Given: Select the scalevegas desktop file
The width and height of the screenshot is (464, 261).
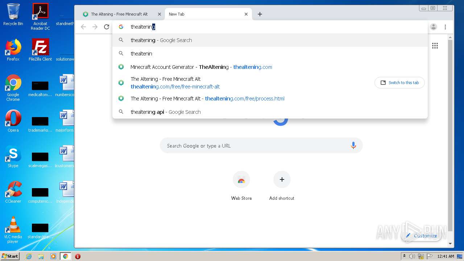Looking at the screenshot, I should point(40,159).
